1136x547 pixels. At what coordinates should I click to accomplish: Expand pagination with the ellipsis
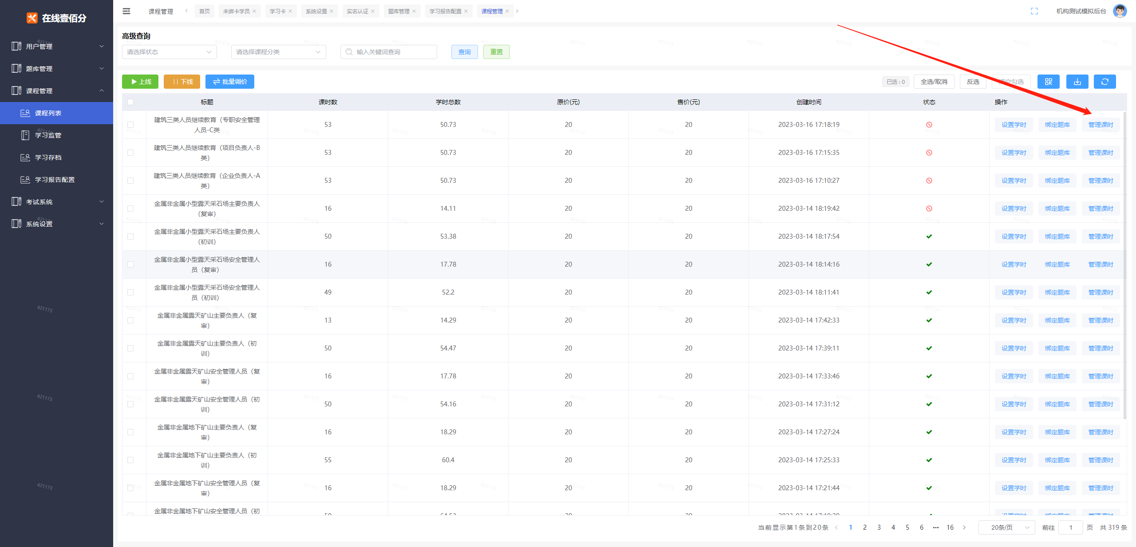click(936, 527)
